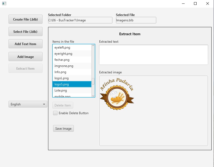Close the application window

click(x=207, y=3)
